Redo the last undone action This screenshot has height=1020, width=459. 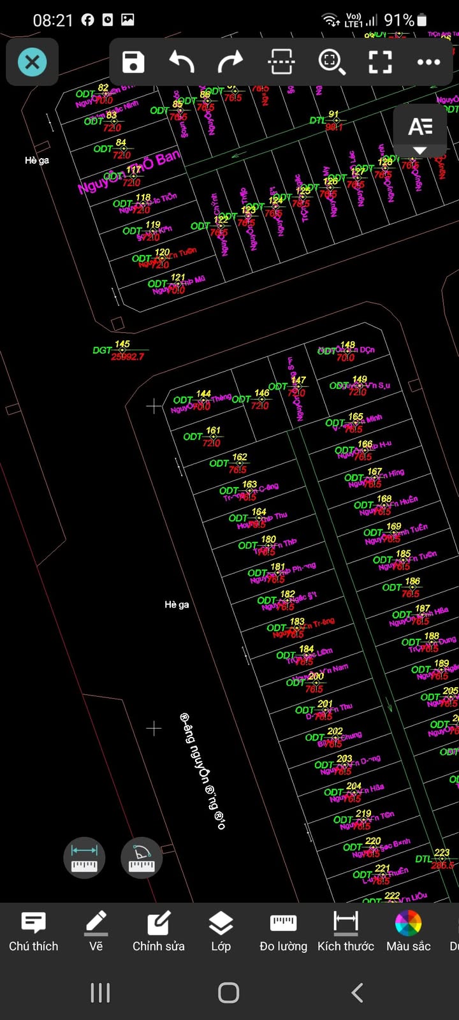[230, 62]
